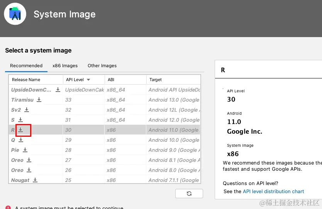322x209 pixels.
Task: Click the Release Name column header
Action: coord(26,80)
